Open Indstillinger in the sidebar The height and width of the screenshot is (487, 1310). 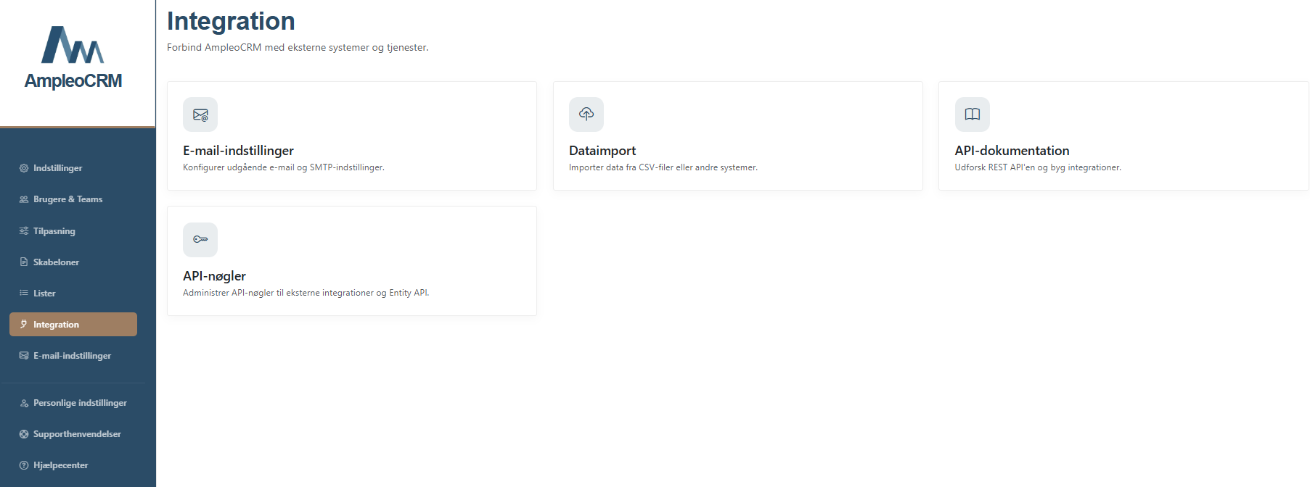click(73, 168)
